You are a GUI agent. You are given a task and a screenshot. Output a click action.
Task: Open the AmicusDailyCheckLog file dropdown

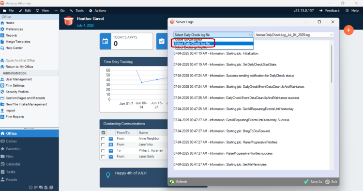click(294, 35)
